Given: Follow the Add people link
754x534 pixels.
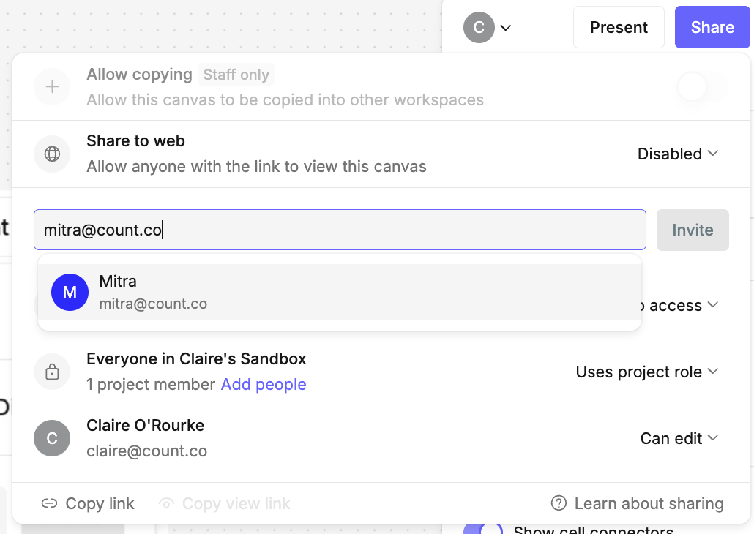Looking at the screenshot, I should pos(264,385).
